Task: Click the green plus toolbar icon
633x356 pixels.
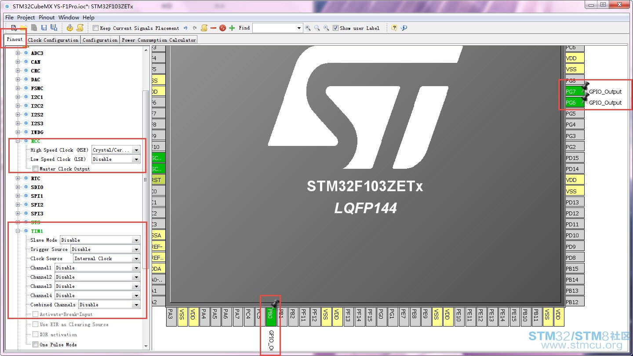Action: pyautogui.click(x=232, y=28)
